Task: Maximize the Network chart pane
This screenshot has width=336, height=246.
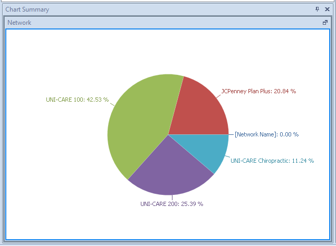Action: [325, 23]
